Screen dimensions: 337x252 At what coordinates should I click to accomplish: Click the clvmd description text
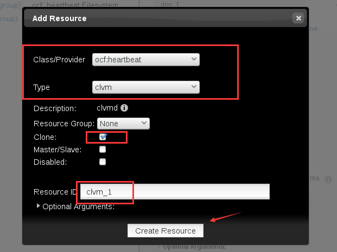[x=107, y=108]
